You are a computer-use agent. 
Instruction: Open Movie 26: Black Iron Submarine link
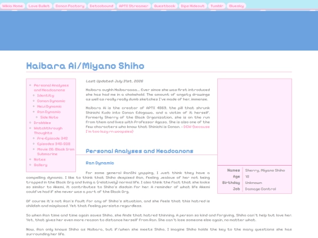[55, 152]
